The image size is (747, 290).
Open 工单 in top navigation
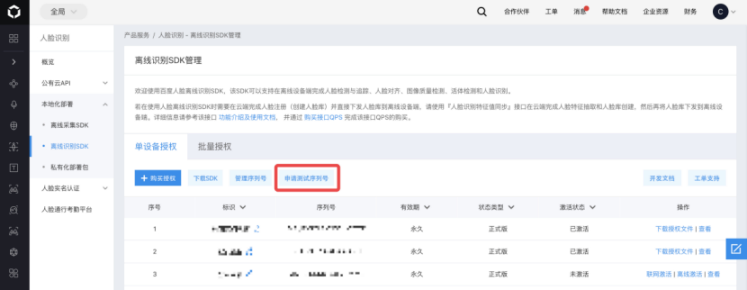click(551, 12)
